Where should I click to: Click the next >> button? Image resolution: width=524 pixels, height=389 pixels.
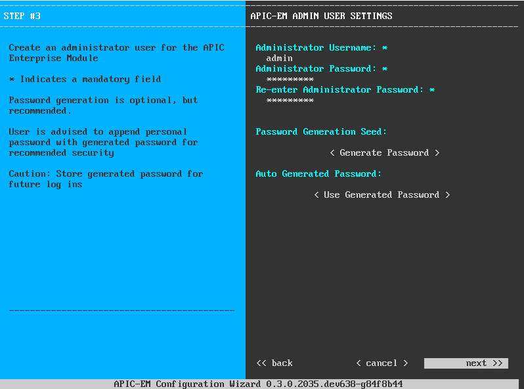coord(466,363)
